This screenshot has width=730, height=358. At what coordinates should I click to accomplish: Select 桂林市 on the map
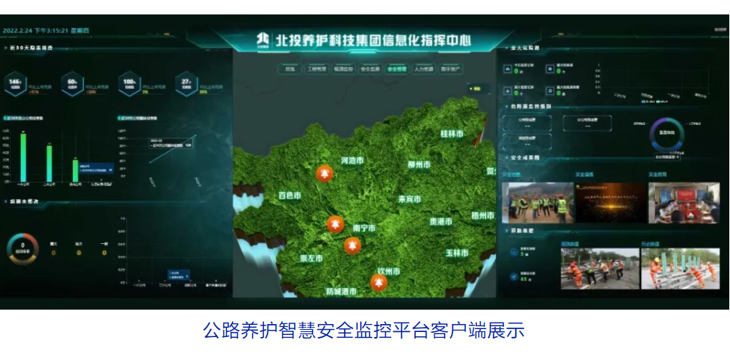452,134
